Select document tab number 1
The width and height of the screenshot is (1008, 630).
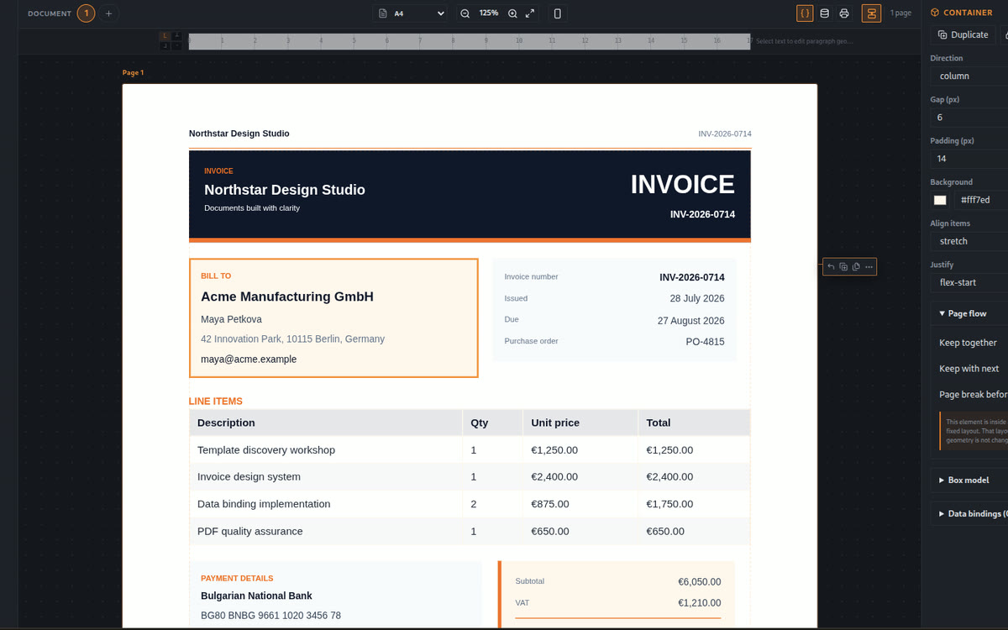pos(86,13)
